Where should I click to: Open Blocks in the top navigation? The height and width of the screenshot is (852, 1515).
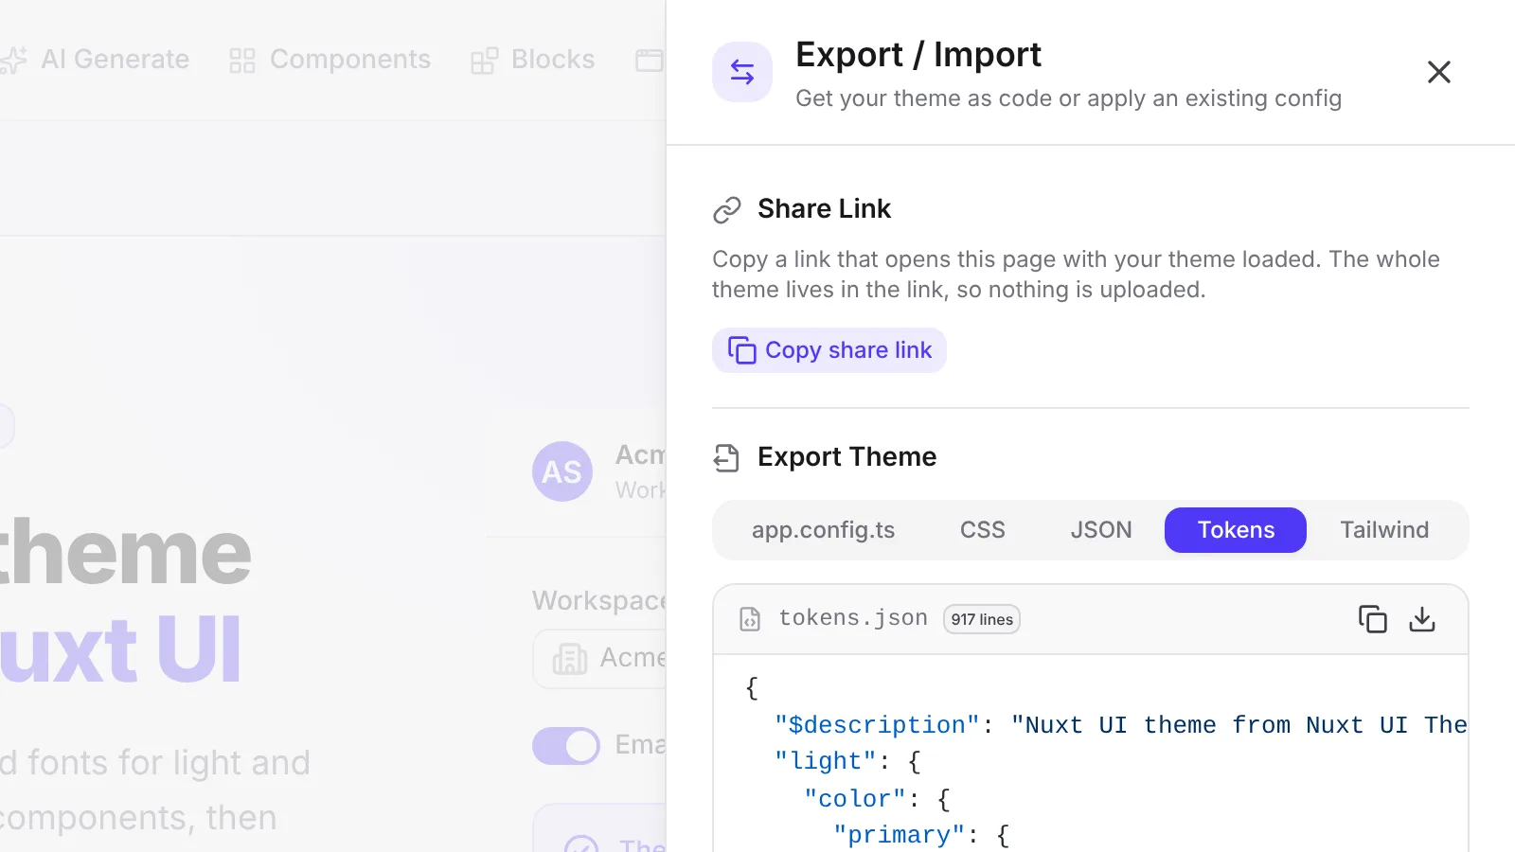[x=533, y=60]
